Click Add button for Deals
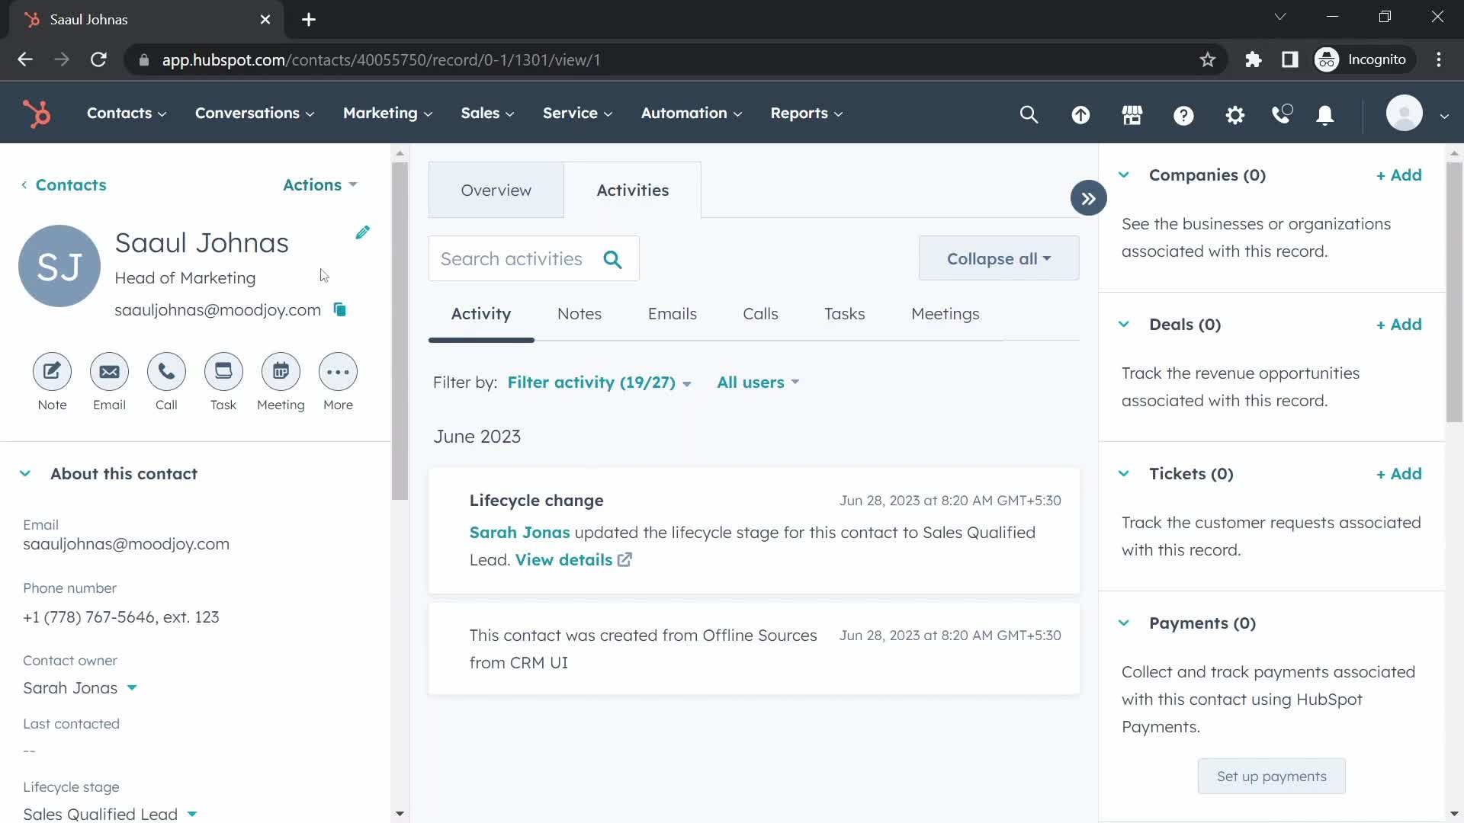Screen dimensions: 1464x823 click(x=1400, y=324)
